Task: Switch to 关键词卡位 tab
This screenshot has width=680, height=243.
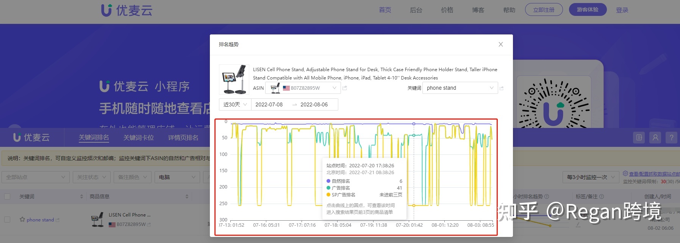Action: (x=138, y=137)
